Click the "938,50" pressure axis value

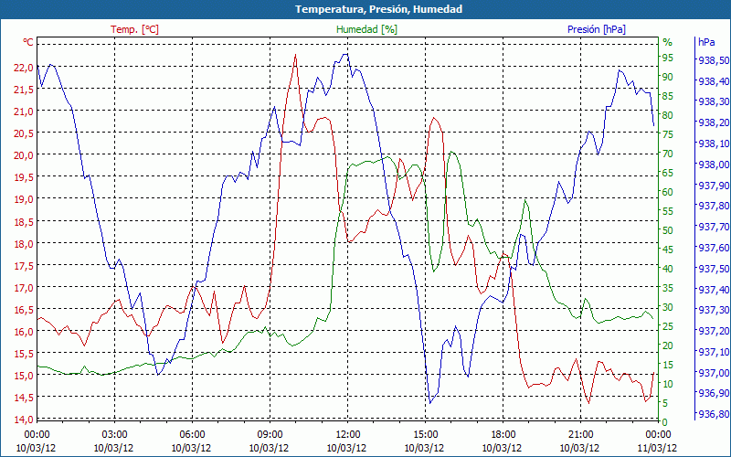[712, 60]
